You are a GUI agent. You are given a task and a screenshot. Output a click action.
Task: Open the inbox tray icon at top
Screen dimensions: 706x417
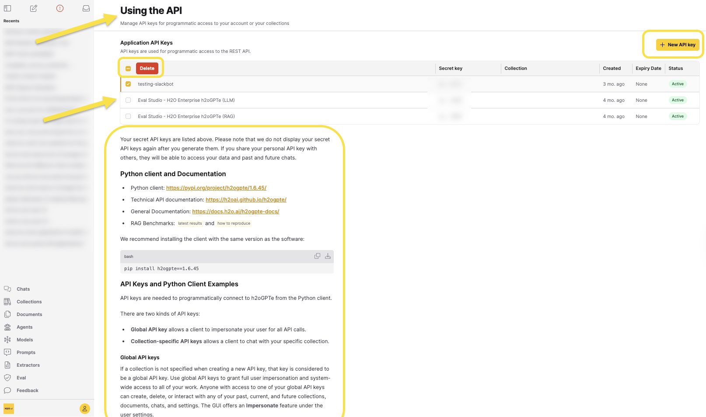coord(86,8)
